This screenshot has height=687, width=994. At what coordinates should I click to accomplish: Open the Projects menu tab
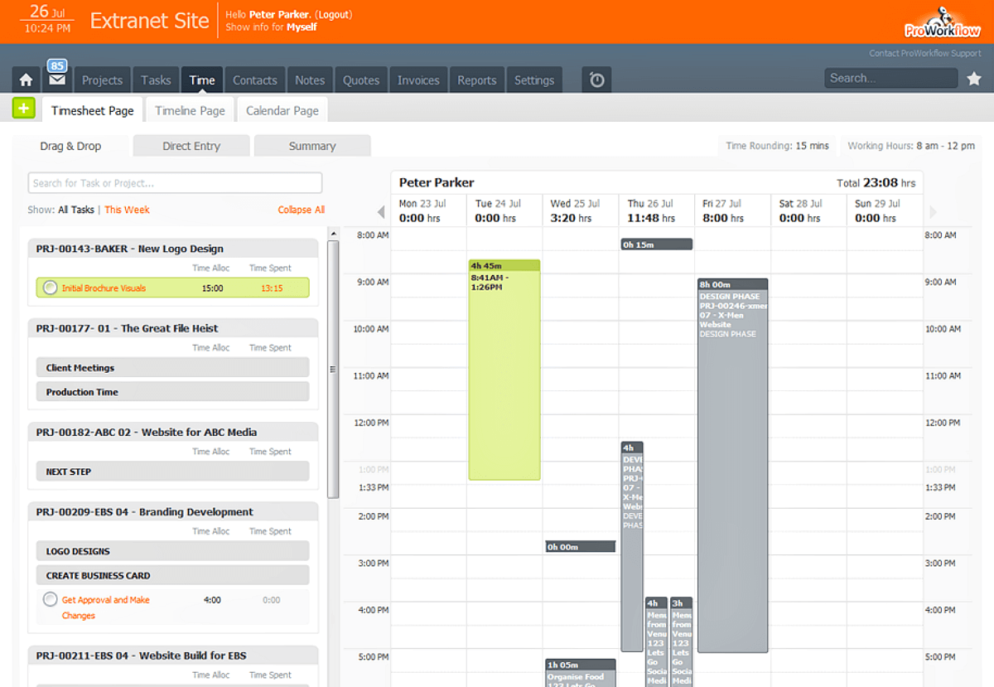[x=102, y=80]
